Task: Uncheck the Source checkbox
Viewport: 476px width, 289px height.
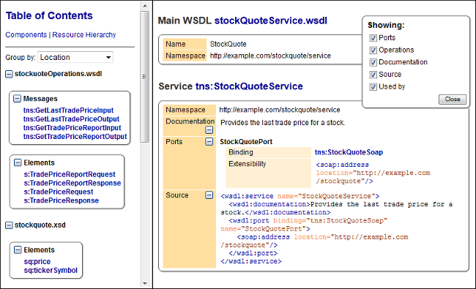Action: click(373, 75)
